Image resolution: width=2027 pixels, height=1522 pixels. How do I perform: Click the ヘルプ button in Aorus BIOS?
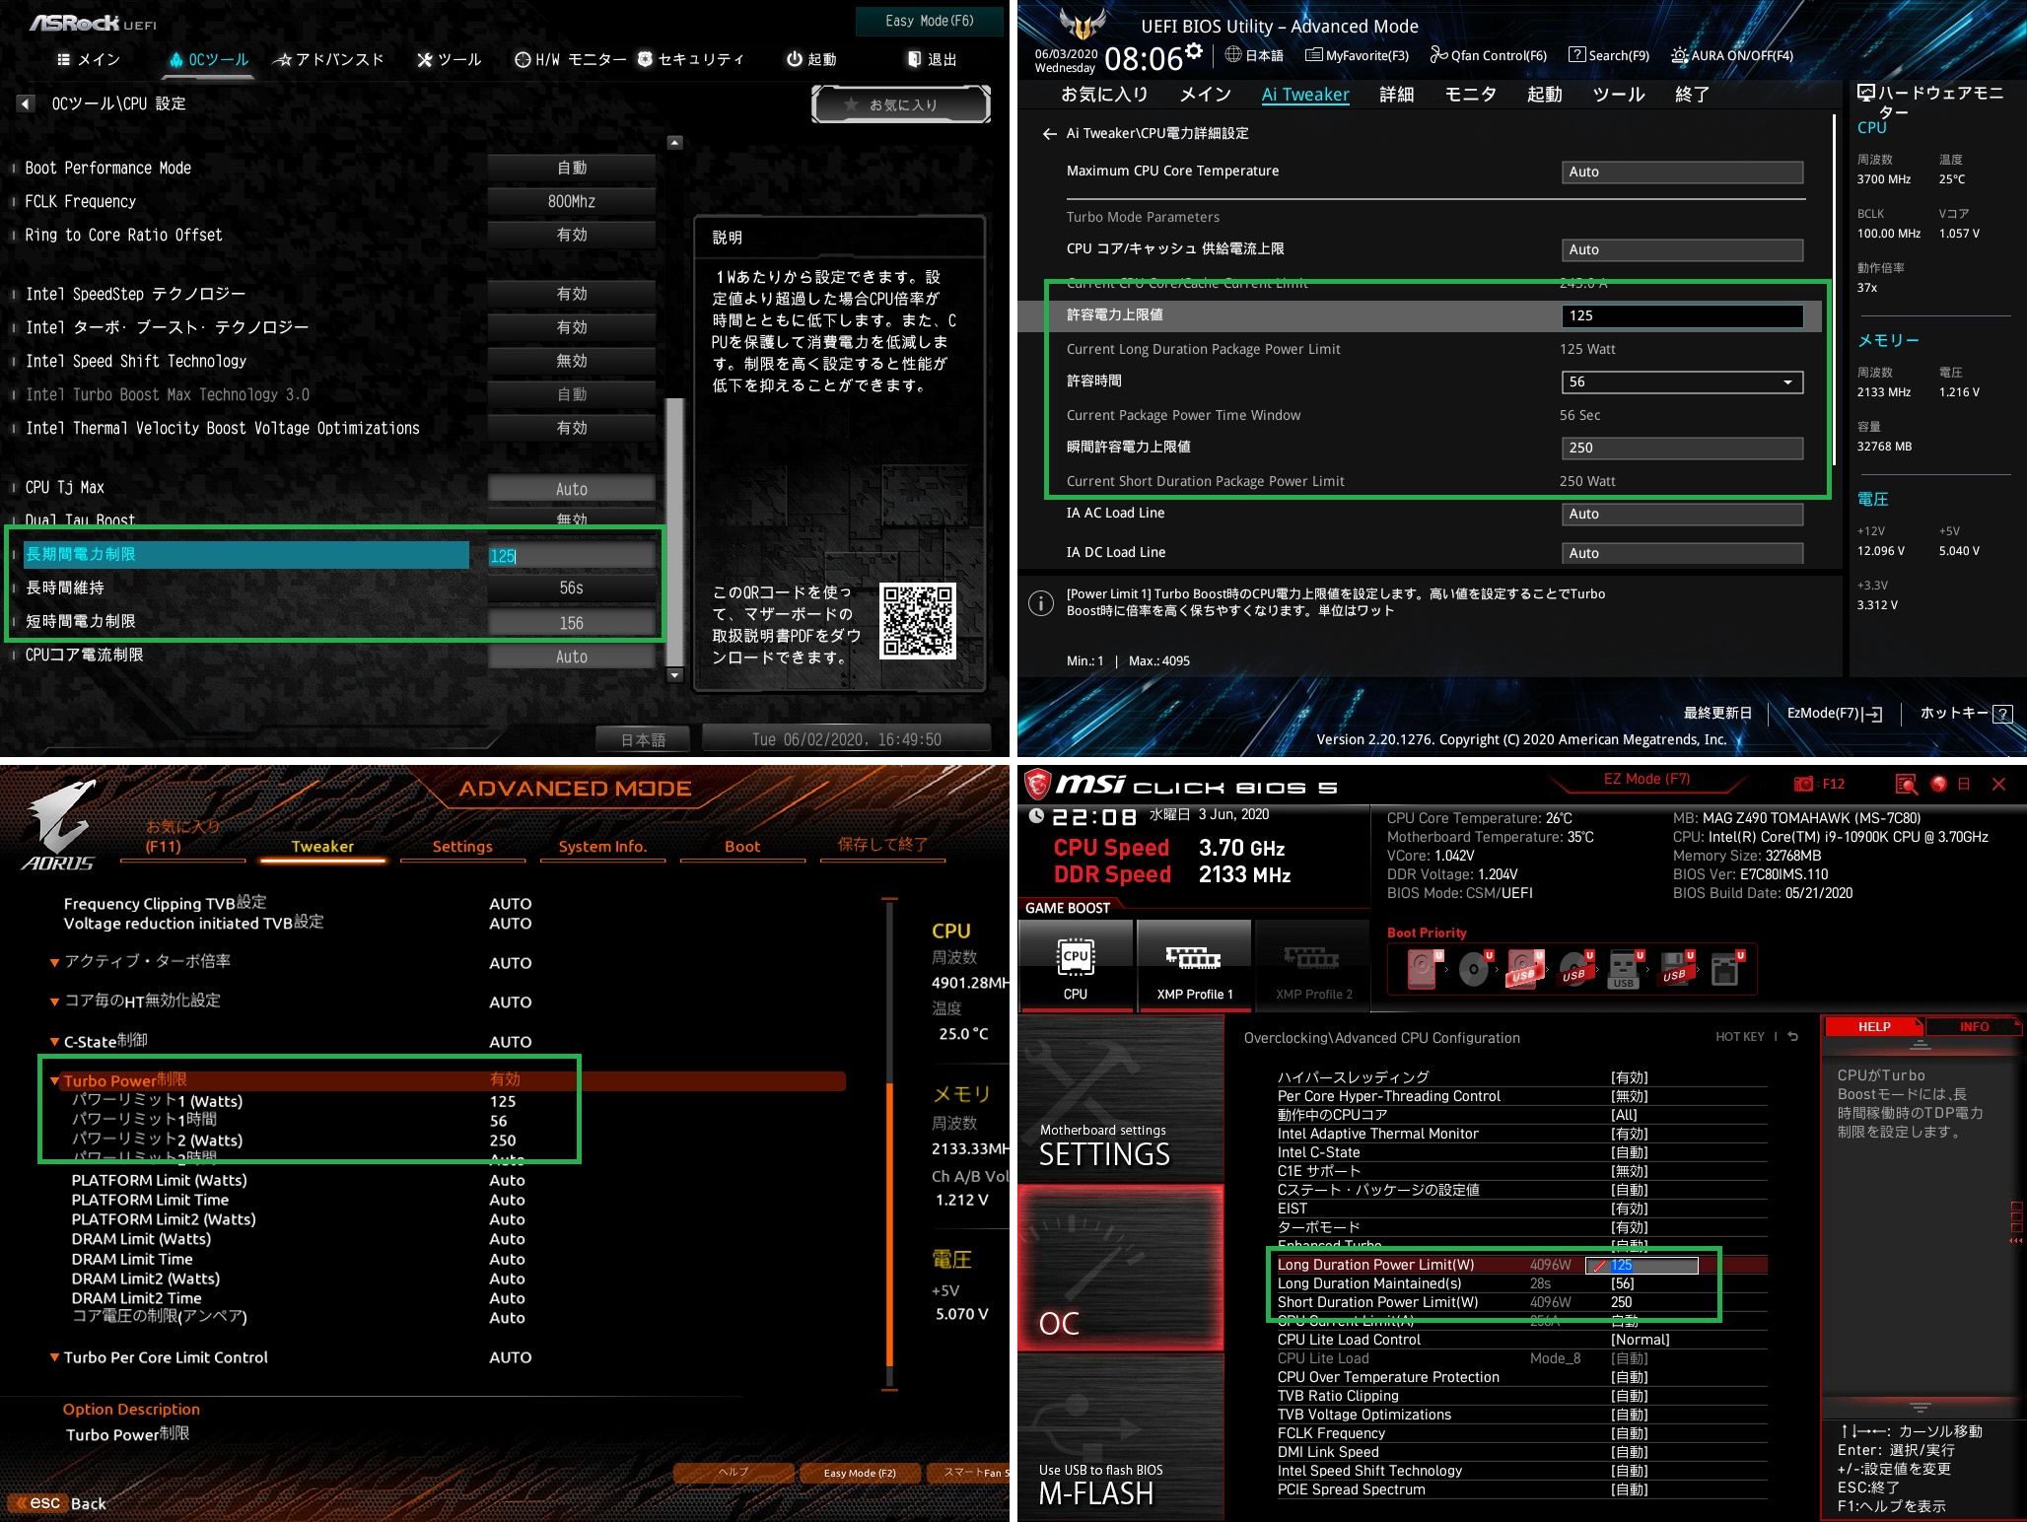coord(734,1473)
